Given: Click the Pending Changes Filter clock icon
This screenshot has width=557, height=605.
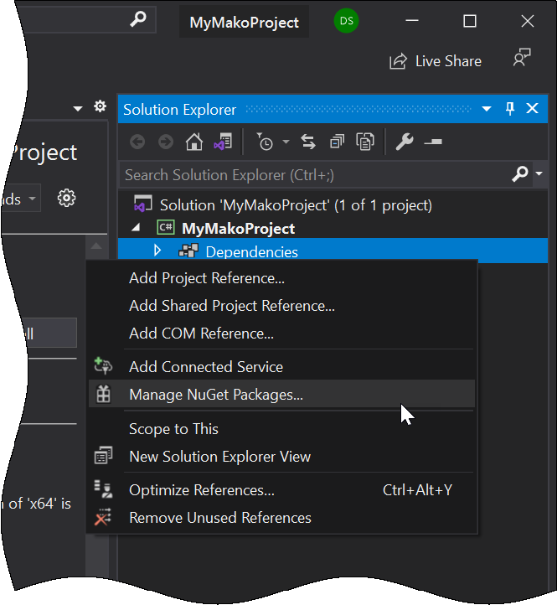Looking at the screenshot, I should (265, 142).
